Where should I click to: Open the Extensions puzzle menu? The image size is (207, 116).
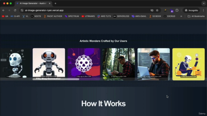[177, 10]
